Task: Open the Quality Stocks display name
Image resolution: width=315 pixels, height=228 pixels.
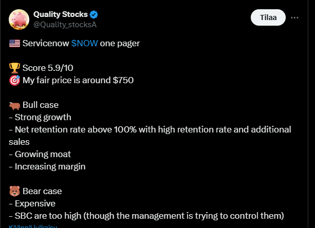Action: click(60, 14)
